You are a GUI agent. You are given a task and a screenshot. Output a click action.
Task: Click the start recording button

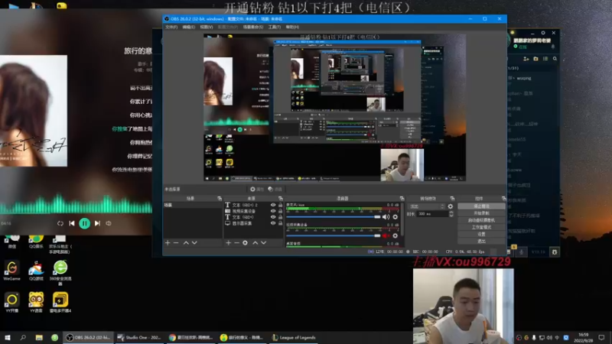point(481,213)
